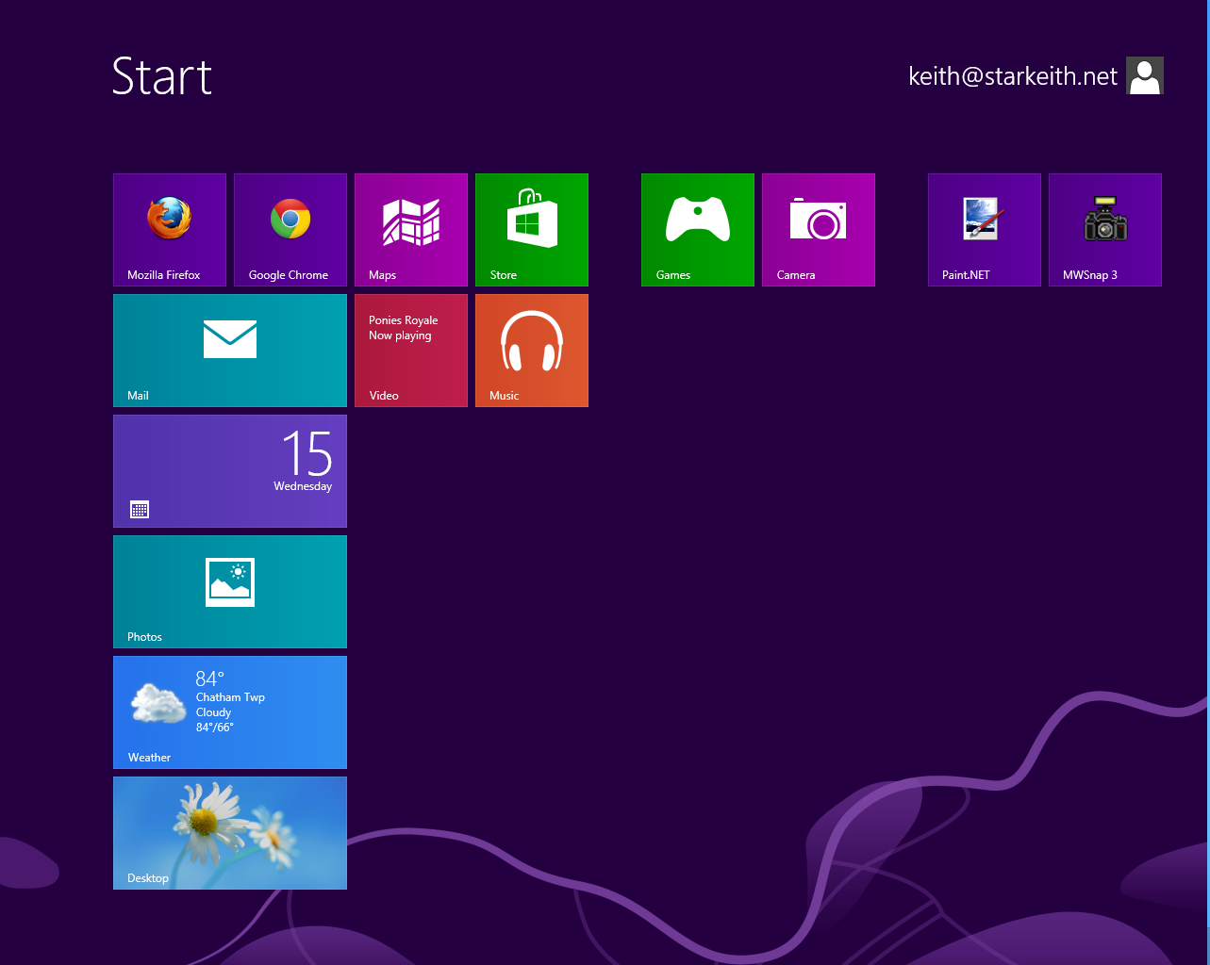Open the Calendar tile showing Wednesday 15
This screenshot has width=1210, height=965.
(229, 470)
